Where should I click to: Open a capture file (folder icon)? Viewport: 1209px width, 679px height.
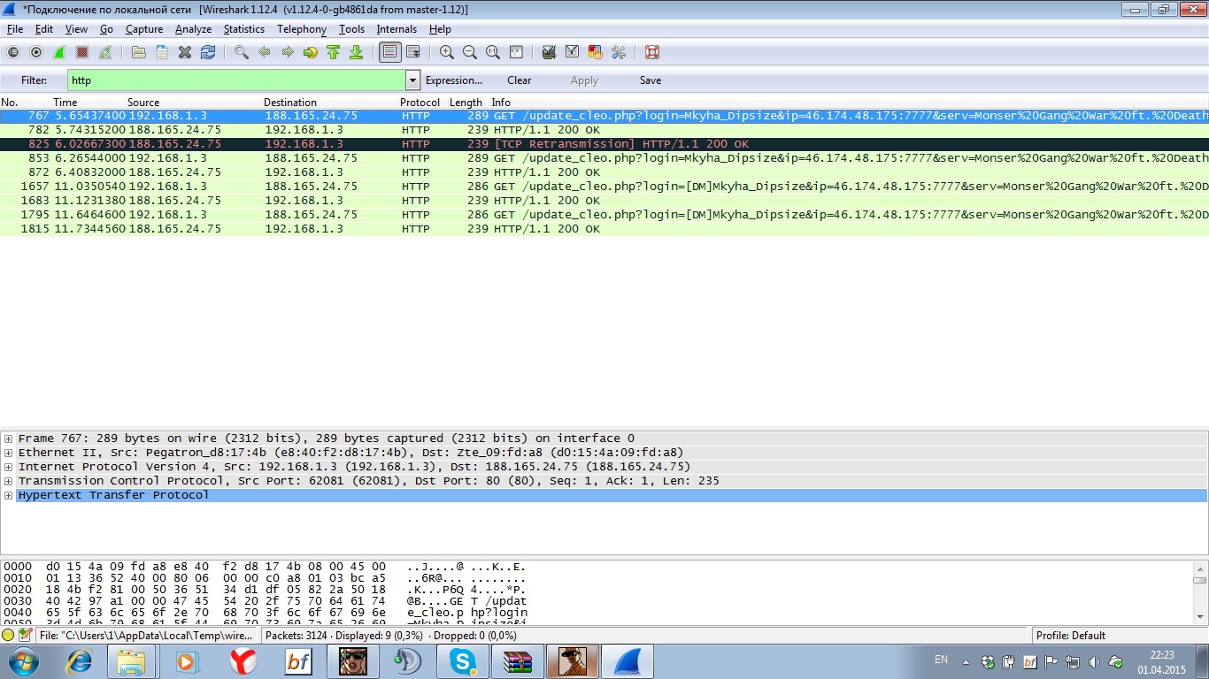(x=138, y=52)
